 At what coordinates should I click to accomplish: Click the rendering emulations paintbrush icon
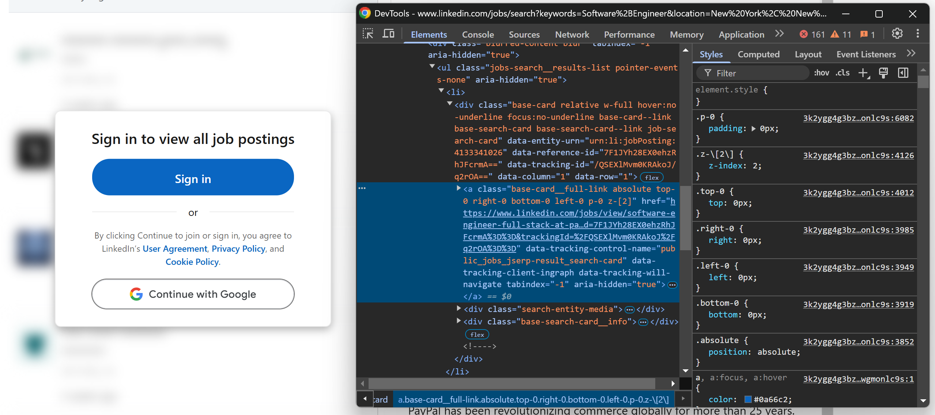[883, 73]
